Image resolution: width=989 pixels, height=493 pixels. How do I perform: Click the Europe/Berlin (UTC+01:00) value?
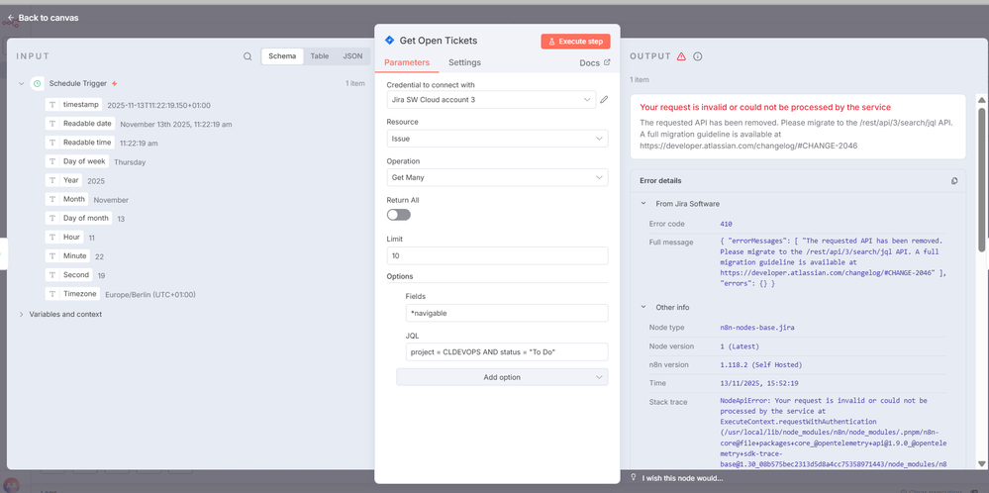point(150,294)
